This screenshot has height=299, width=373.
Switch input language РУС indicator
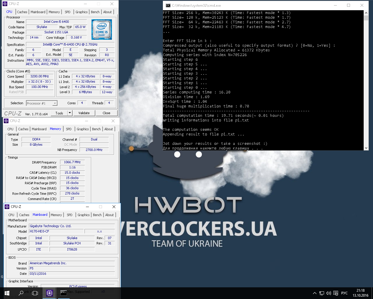pyautogui.click(x=344, y=293)
